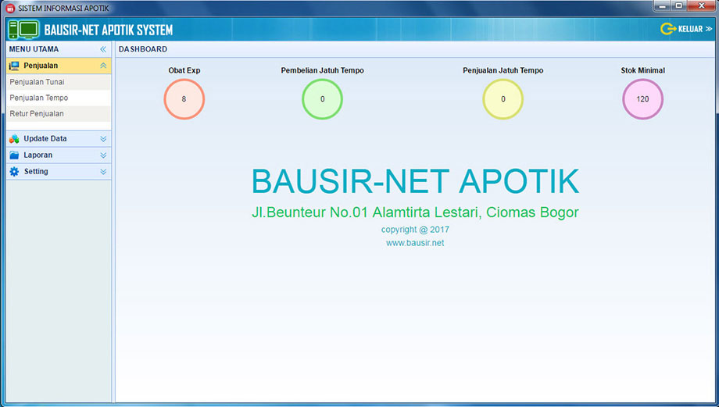Collapse the Penjualan menu section
The height and width of the screenshot is (407, 719).
(103, 66)
